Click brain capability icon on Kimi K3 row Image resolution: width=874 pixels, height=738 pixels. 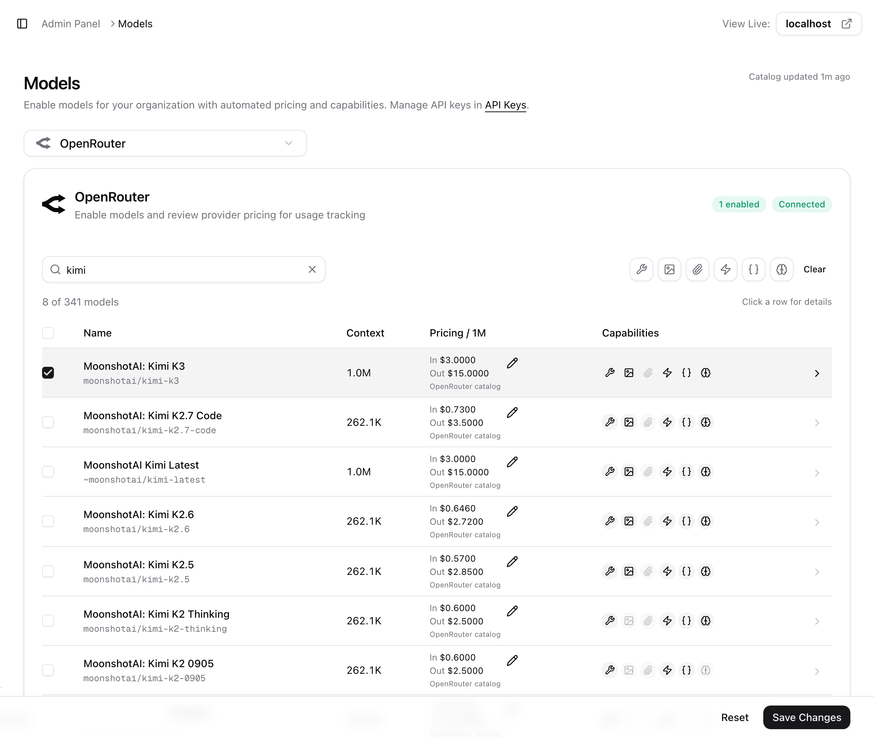click(706, 373)
